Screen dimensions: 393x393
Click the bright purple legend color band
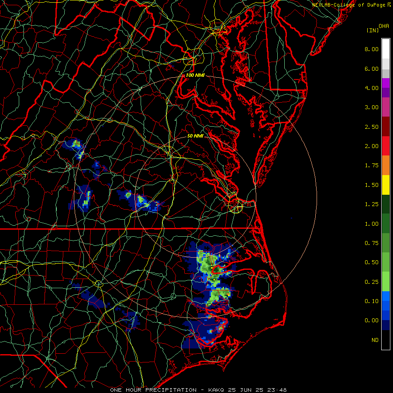tap(386, 83)
